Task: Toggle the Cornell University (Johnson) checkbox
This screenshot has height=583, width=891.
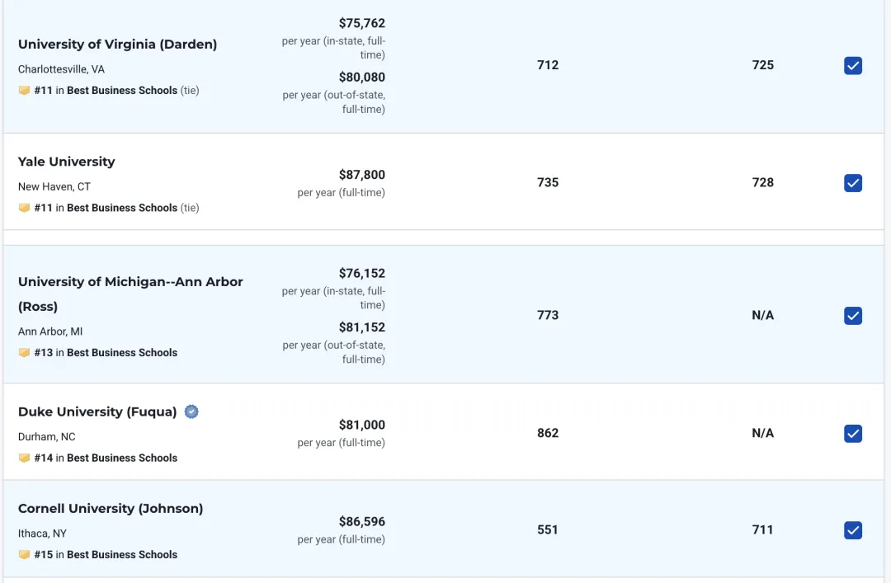Action: click(853, 530)
